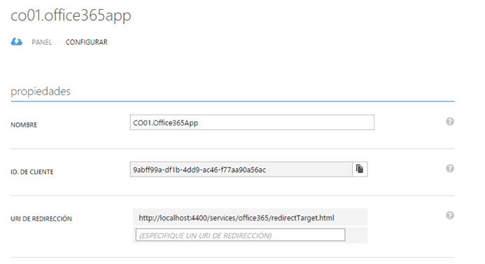Switch to the CONFIGURAR tab
485x264 pixels.
click(x=87, y=42)
